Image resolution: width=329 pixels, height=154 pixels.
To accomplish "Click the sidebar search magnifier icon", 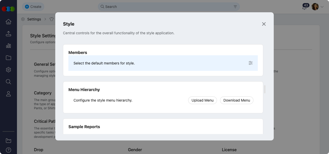I will 8,82.
